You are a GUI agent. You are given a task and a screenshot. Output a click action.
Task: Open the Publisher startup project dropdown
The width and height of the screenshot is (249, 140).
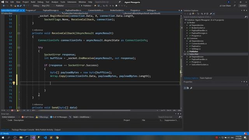coord(67,6)
